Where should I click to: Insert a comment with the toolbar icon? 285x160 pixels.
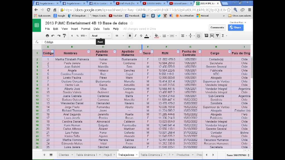click(x=206, y=36)
